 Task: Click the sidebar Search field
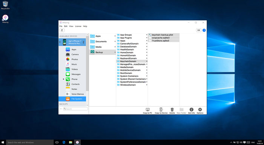[75, 109]
